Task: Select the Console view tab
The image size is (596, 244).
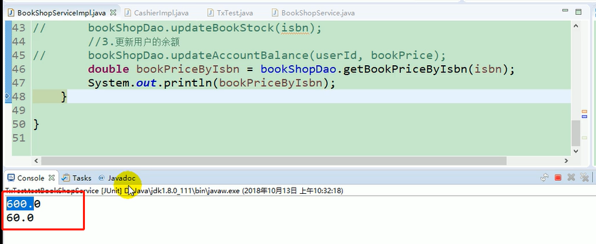Action: point(31,178)
